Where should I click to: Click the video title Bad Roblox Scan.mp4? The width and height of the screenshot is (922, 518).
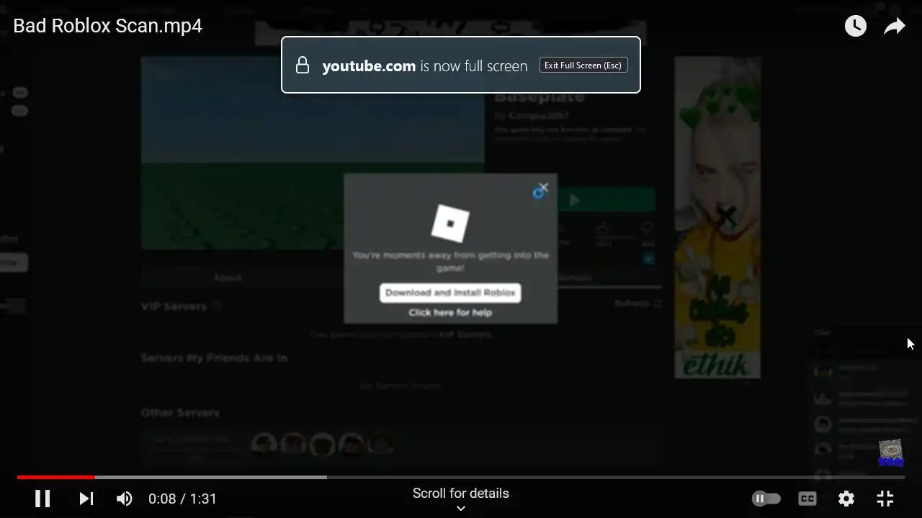coord(108,26)
